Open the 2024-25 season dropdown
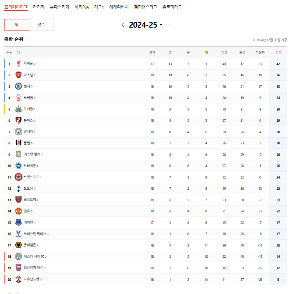 (145, 25)
